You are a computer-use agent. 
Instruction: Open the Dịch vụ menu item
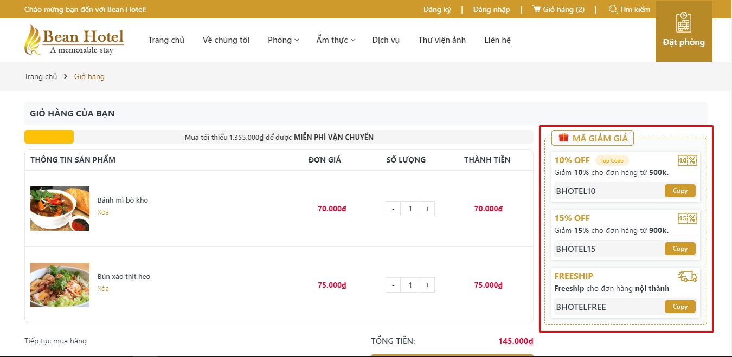(386, 40)
